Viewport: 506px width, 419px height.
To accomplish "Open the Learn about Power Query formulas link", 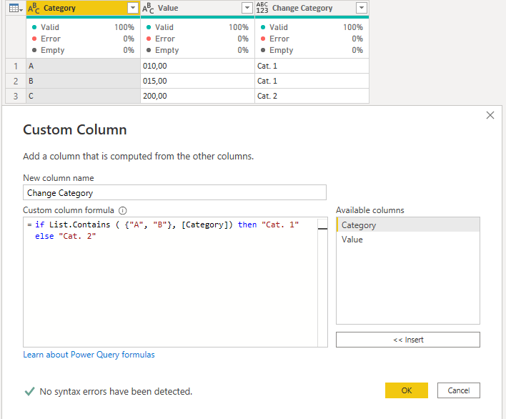I will [89, 355].
